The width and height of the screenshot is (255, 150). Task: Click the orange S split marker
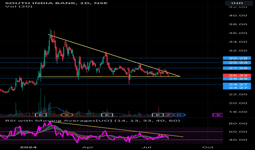pos(67,115)
